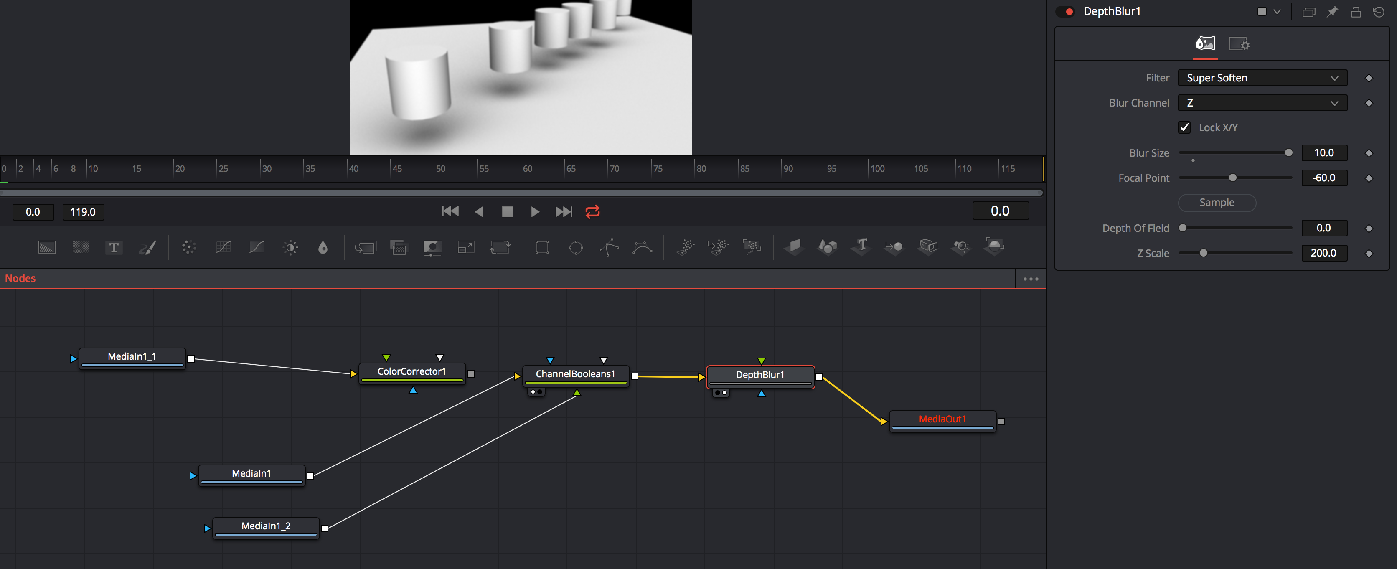This screenshot has width=1397, height=569.
Task: Add a Polygon mask
Action: point(610,247)
